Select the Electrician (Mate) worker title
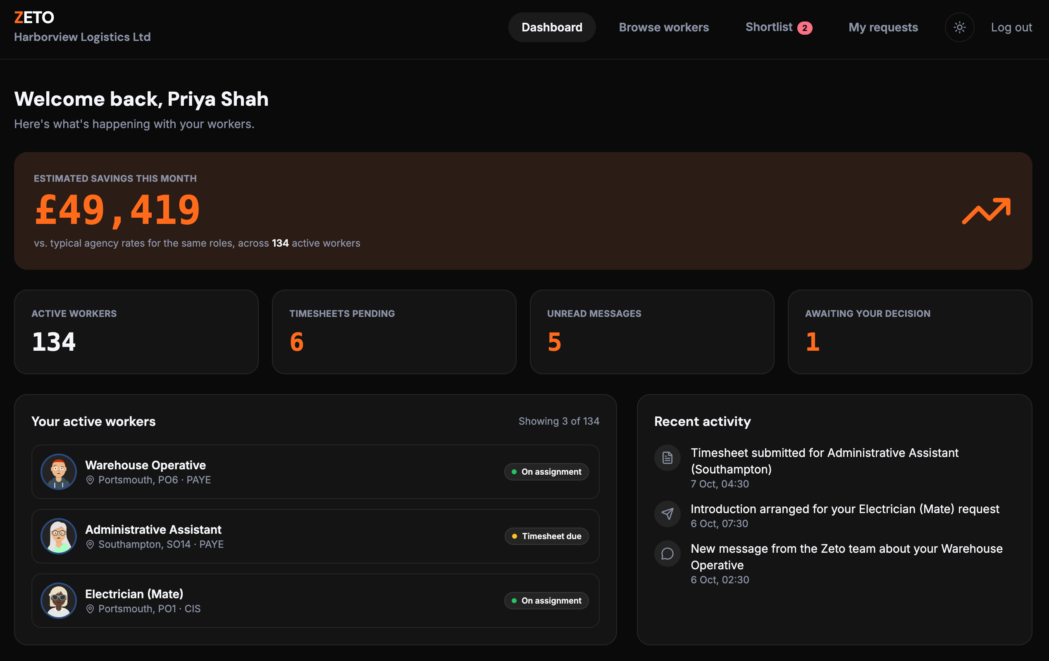1049x661 pixels. coord(134,594)
